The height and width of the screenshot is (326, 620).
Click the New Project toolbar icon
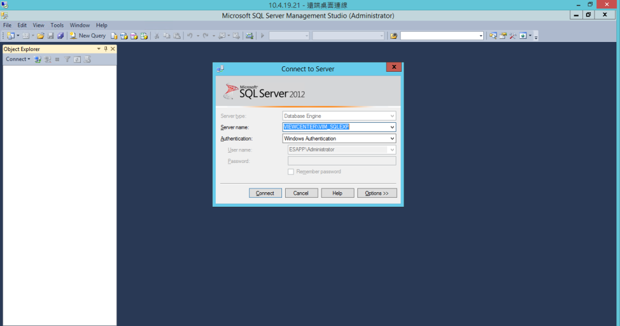[x=11, y=36]
